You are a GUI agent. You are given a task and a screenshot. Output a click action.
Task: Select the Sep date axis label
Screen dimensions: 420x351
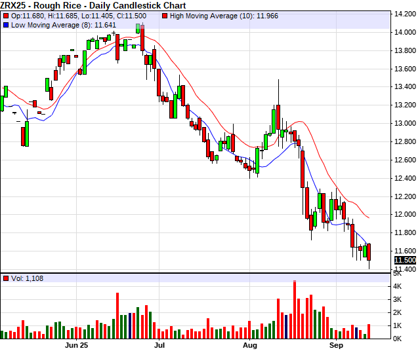[336, 344]
